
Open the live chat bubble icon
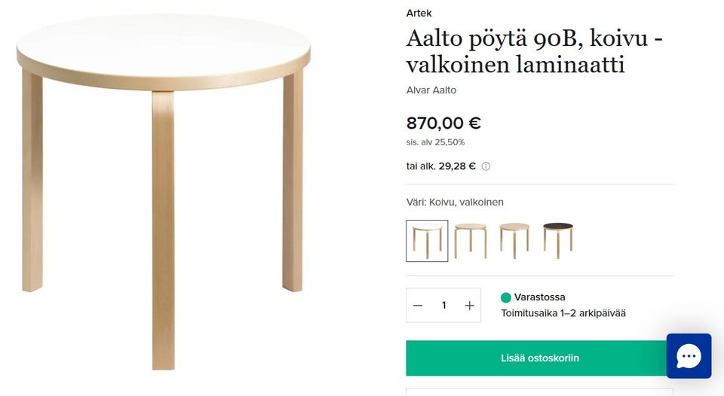coord(689,356)
